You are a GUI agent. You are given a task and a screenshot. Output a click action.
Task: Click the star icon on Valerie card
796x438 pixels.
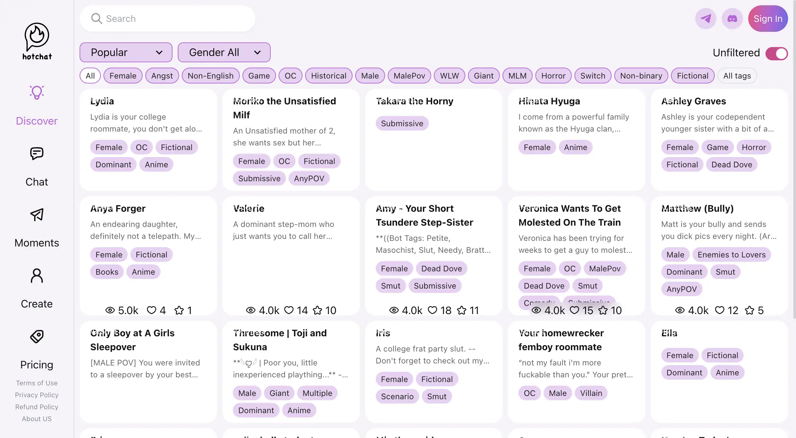pos(317,310)
